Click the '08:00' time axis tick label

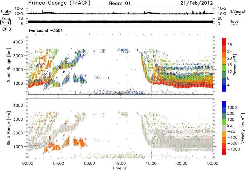(89, 164)
